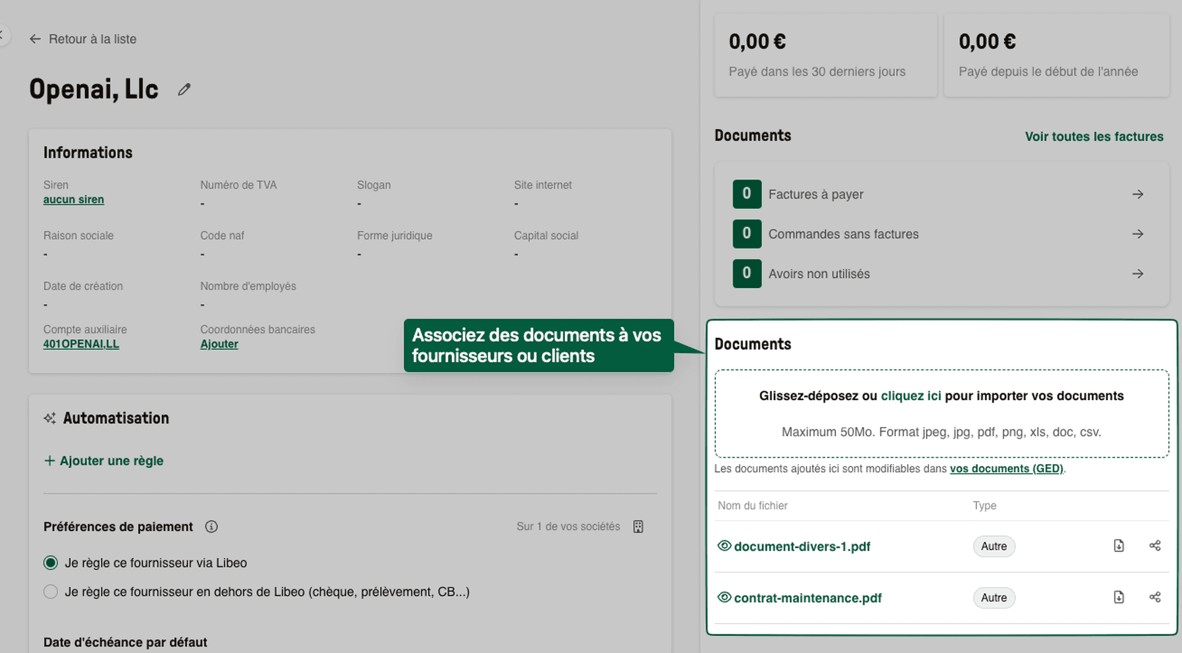Switch to vos documents (GED)
This screenshot has width=1182, height=653.
click(1006, 468)
